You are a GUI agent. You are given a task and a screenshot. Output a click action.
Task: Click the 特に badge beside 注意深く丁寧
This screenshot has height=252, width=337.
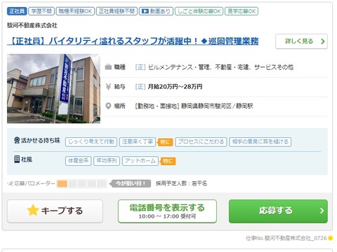(165, 142)
